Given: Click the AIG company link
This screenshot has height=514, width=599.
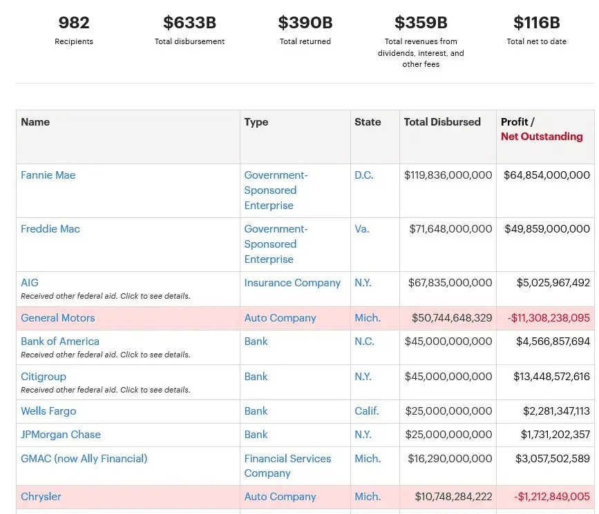Looking at the screenshot, I should [30, 283].
